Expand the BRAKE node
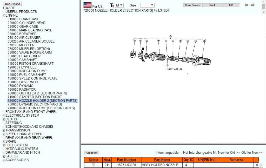The width and height of the screenshot is (266, 168). coord(4,142)
